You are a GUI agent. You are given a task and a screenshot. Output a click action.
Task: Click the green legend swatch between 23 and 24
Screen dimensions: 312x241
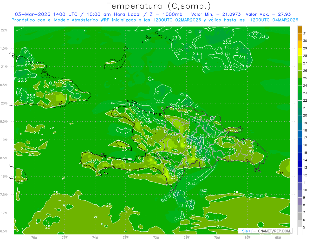300,89
